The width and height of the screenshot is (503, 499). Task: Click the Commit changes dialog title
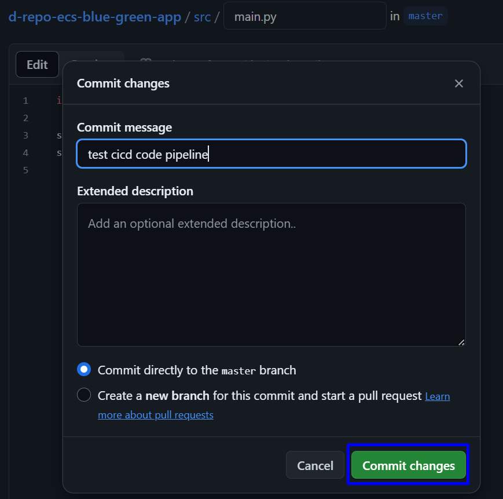pyautogui.click(x=123, y=83)
